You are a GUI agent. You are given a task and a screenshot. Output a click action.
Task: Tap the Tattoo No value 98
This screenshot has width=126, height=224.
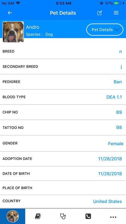point(119,128)
